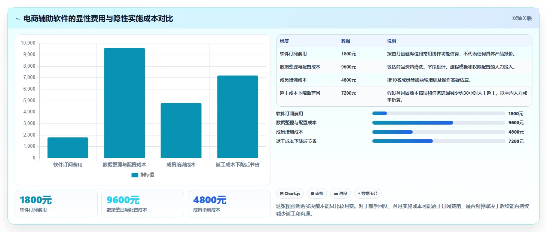The width and height of the screenshot is (547, 232).
Task: Click the 返工成本下降后节省 x-axis label
Action: pyautogui.click(x=238, y=165)
